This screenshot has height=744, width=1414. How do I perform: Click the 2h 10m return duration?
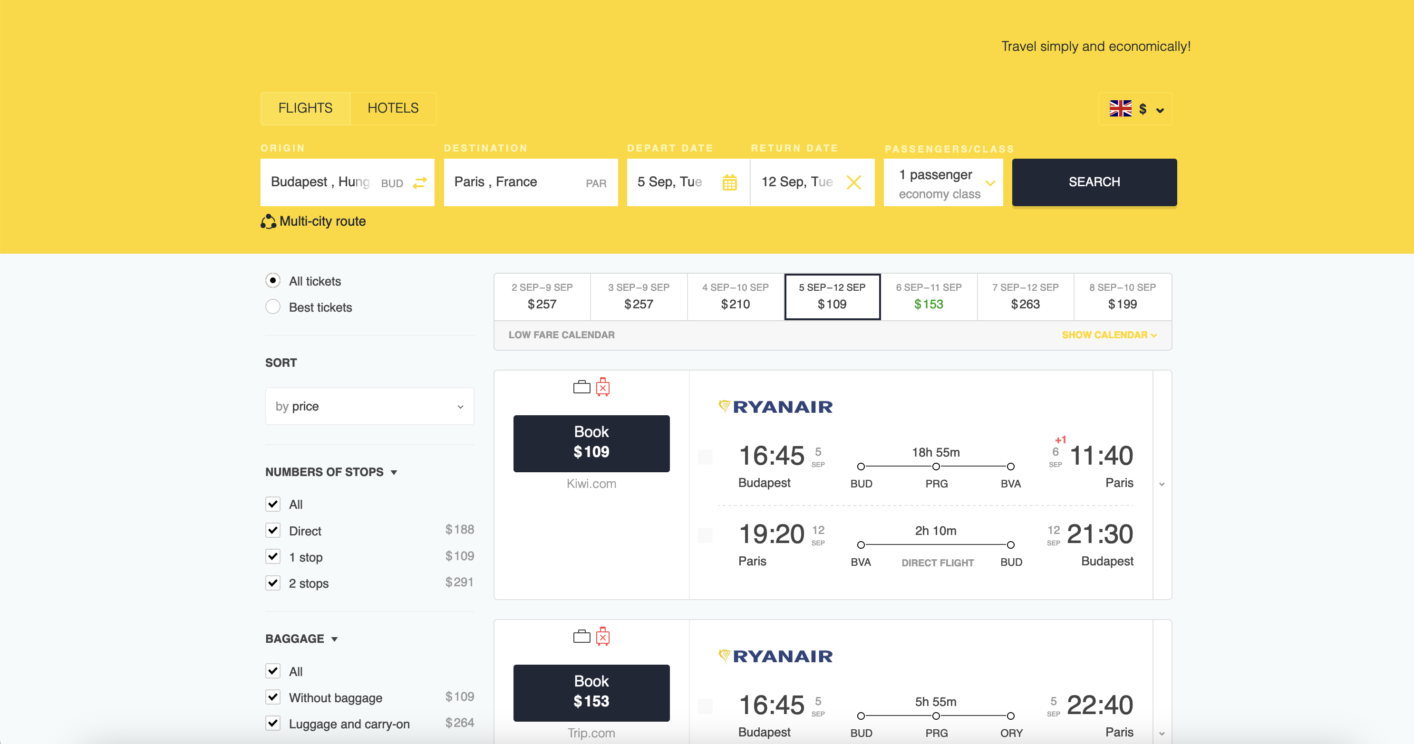(x=935, y=531)
